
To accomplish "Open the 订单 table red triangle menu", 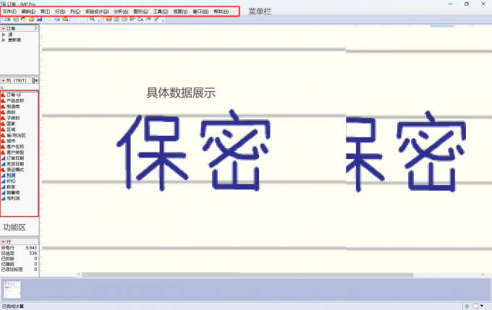I will [x=3, y=28].
